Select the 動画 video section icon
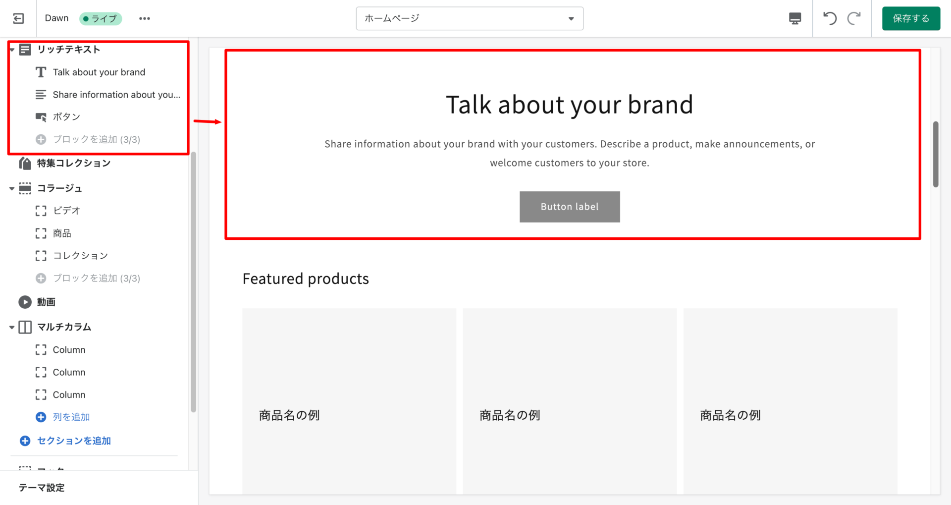 click(x=25, y=302)
